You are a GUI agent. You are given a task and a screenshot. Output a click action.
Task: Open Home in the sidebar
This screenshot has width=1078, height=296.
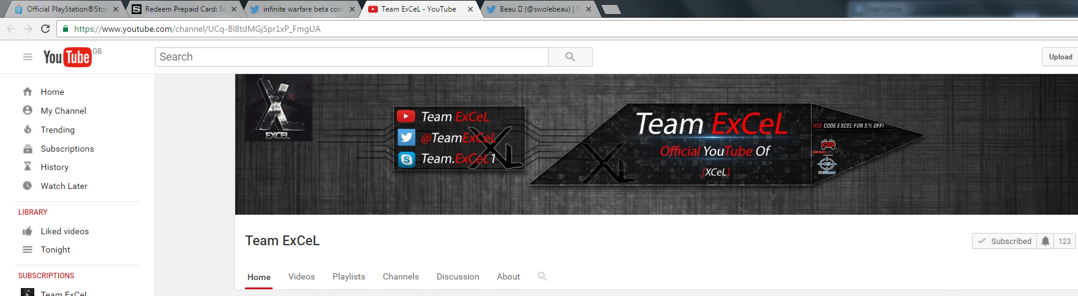pos(53,92)
